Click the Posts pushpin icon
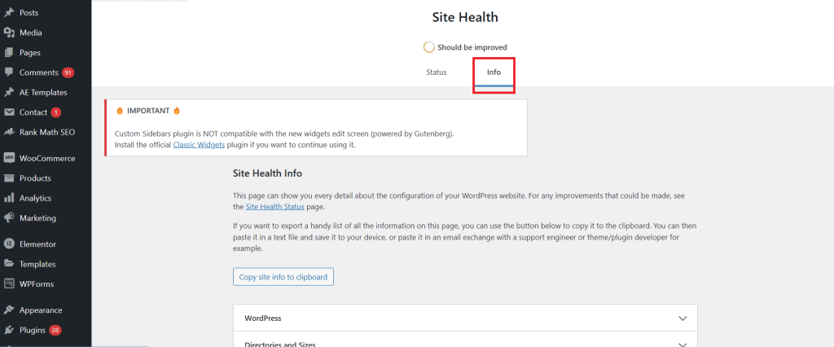 click(x=8, y=12)
